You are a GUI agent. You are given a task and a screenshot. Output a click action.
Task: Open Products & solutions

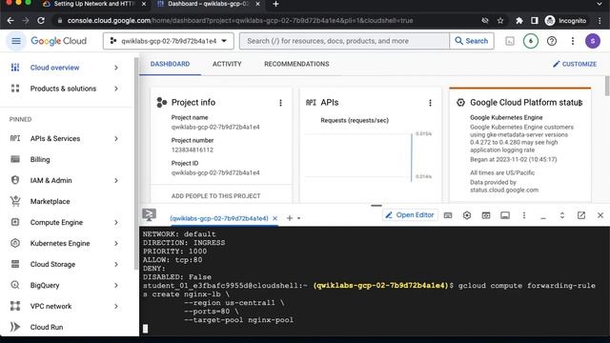point(63,89)
